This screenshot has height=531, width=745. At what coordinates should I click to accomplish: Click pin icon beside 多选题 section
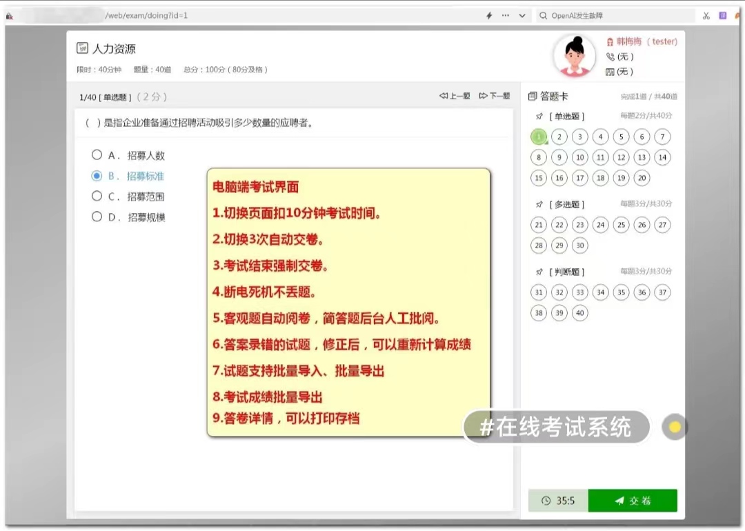(x=539, y=204)
